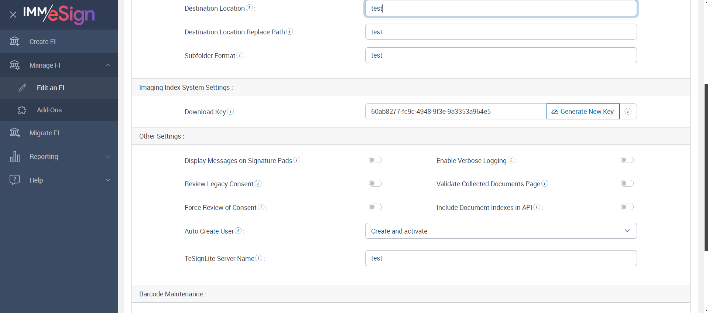The width and height of the screenshot is (709, 313).
Task: Click the Generate New Key button
Action: click(x=583, y=112)
